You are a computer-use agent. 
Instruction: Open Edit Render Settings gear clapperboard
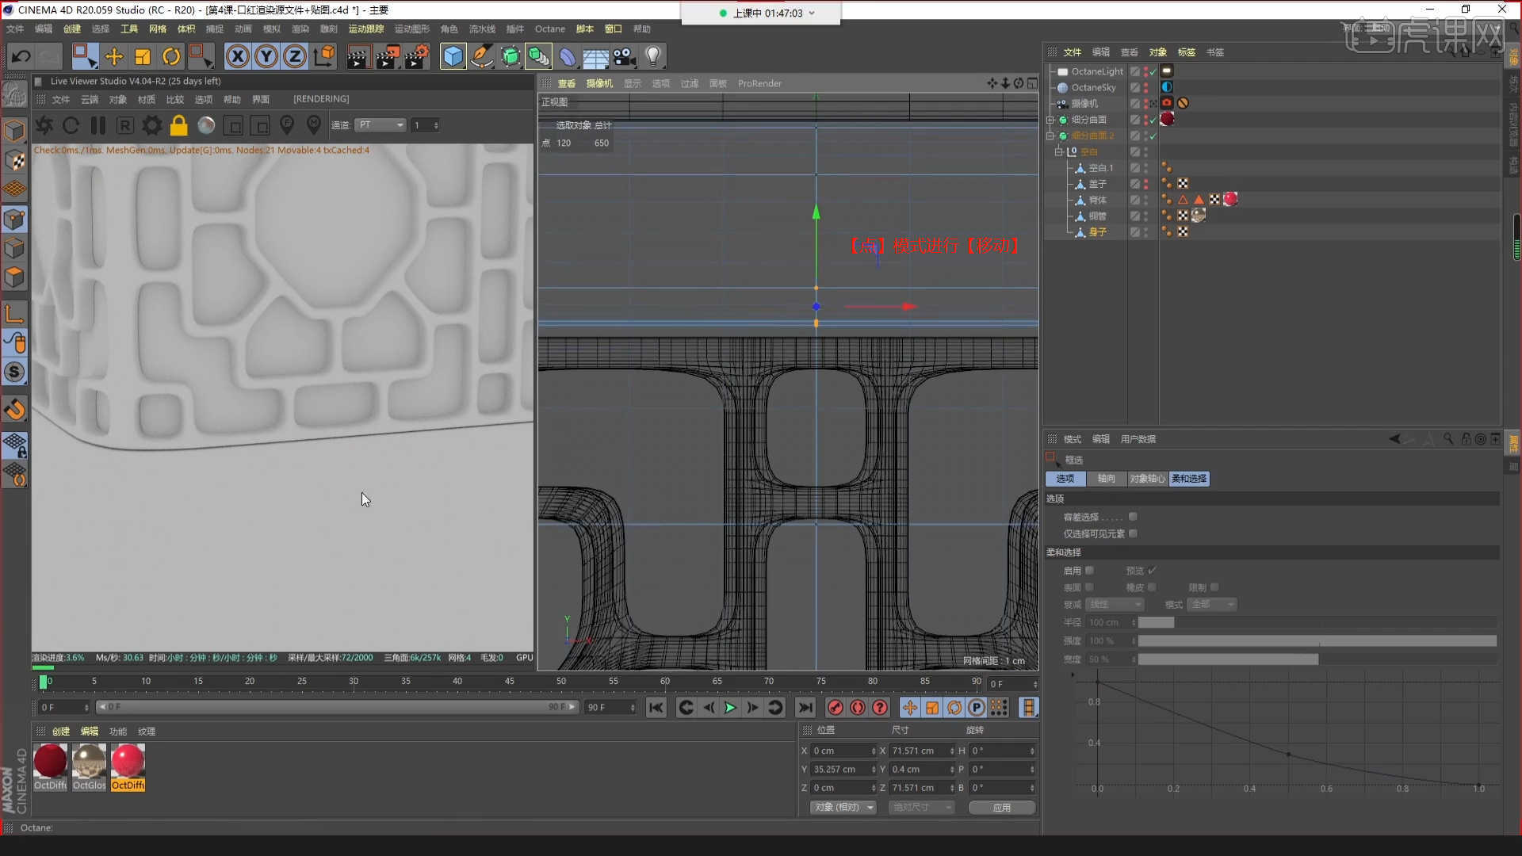tap(417, 56)
